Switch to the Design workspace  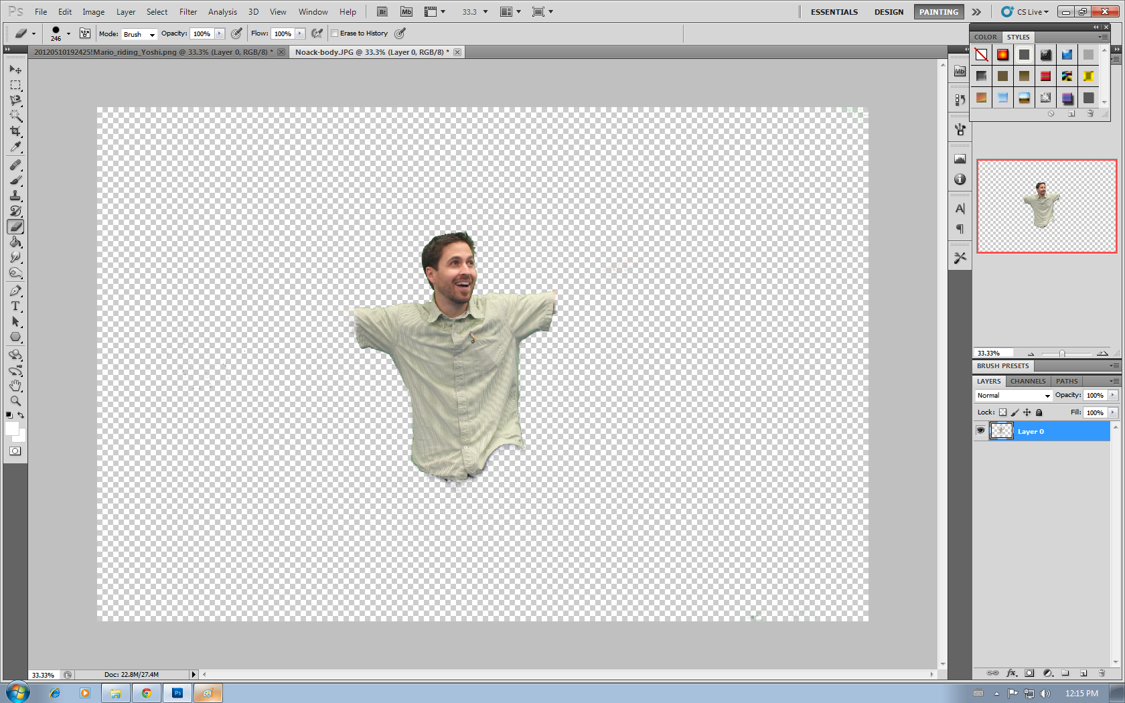pyautogui.click(x=889, y=12)
